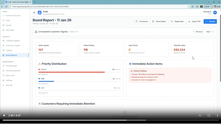221x124 pixels.
Task: Open SOP Guide page
Action: 10,30
